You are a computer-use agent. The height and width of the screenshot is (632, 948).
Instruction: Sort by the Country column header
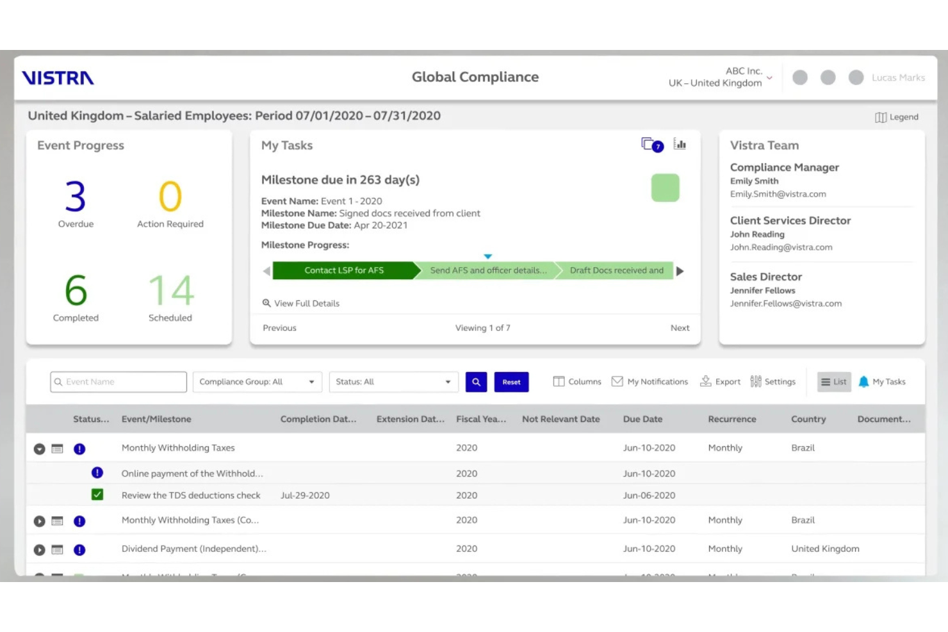click(808, 419)
